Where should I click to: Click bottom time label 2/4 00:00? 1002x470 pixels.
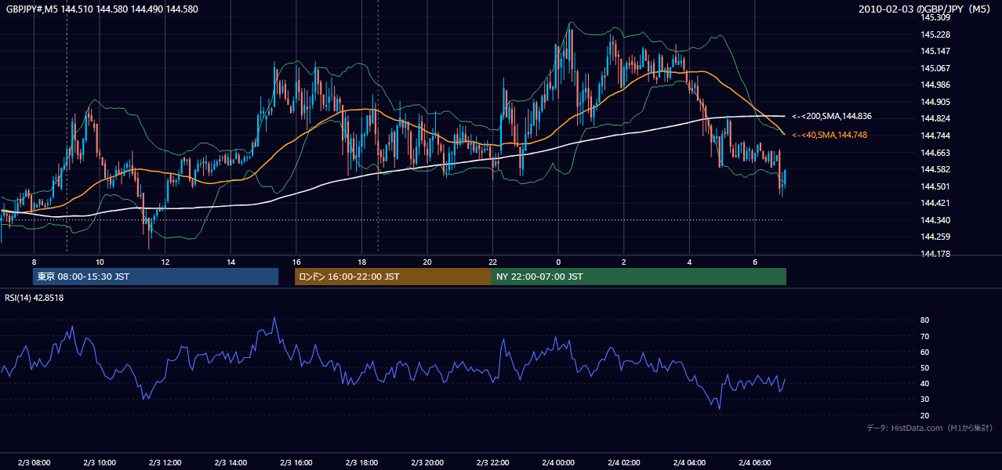pos(558,462)
